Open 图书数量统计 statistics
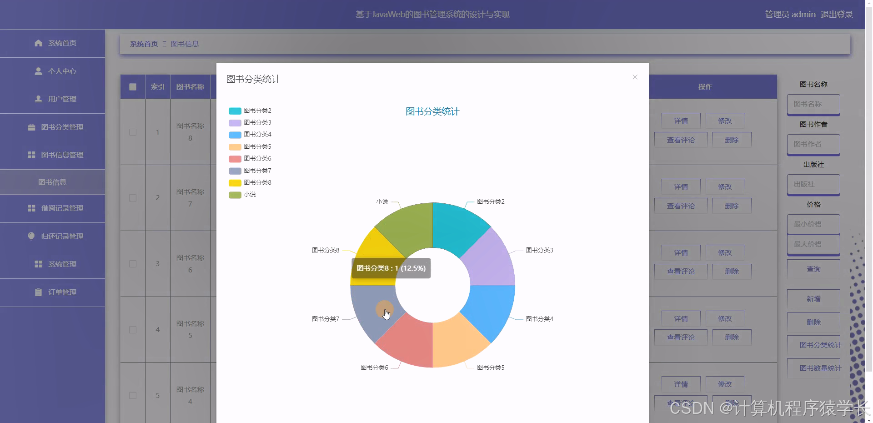This screenshot has height=423, width=873. click(x=813, y=368)
